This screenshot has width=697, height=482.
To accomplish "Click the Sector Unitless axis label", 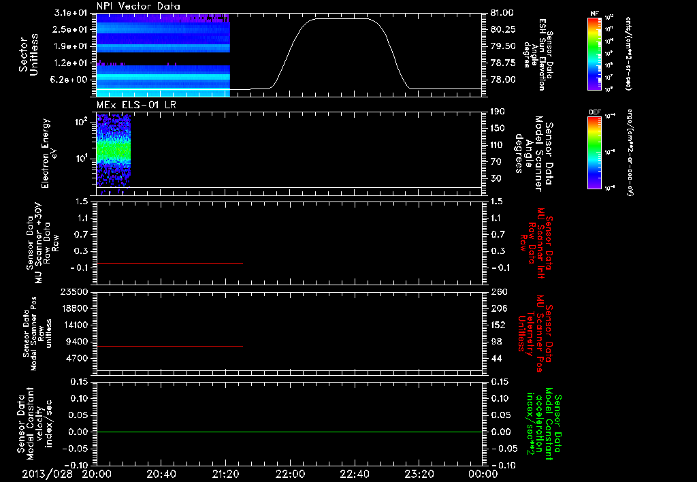I will 29,54.
